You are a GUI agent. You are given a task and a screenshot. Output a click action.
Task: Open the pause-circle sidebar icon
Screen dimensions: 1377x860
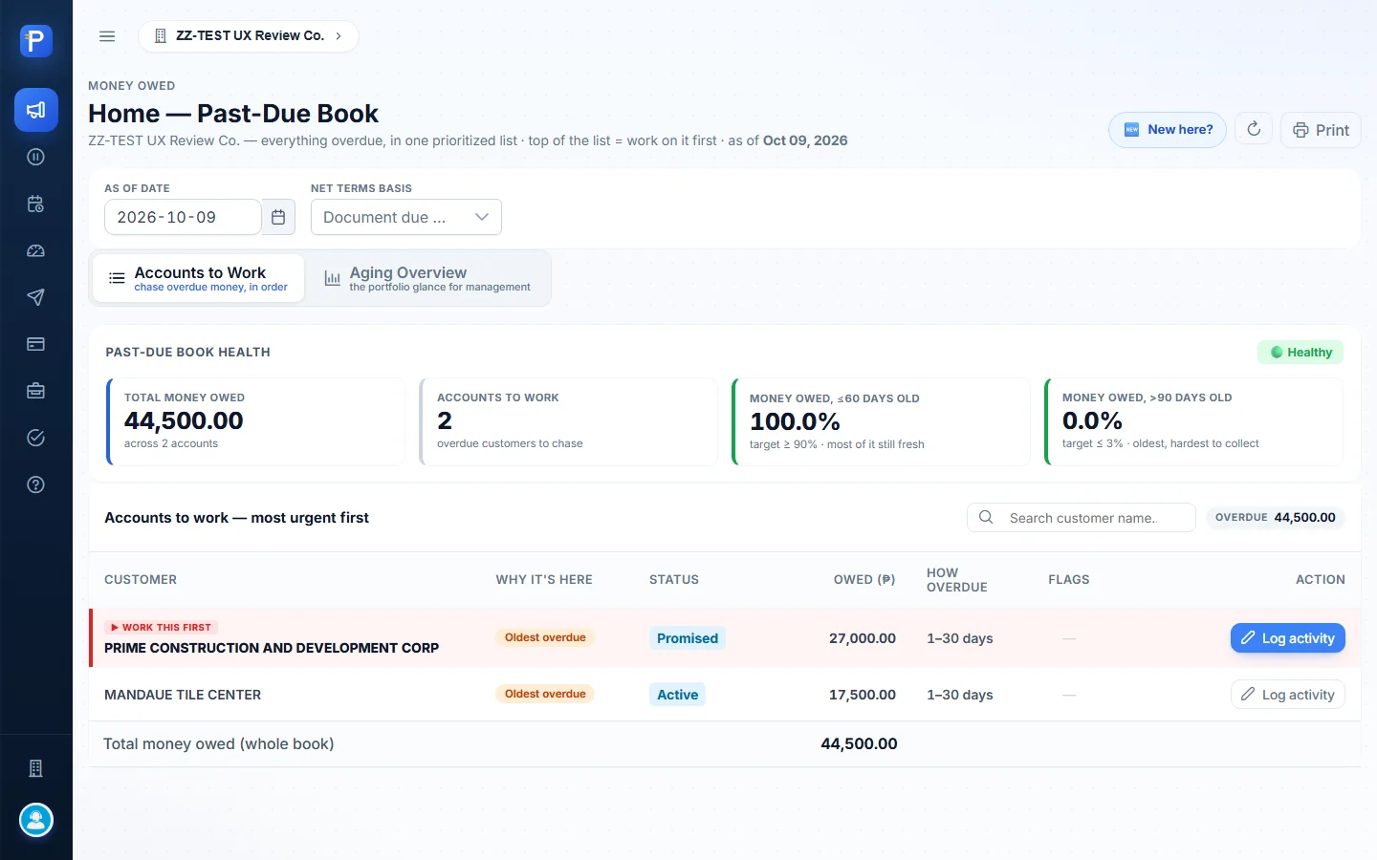coord(36,157)
